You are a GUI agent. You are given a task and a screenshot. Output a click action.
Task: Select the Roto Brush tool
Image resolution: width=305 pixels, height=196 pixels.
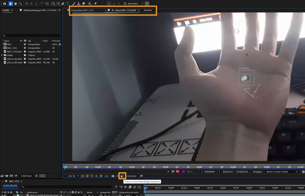coord(90,4)
